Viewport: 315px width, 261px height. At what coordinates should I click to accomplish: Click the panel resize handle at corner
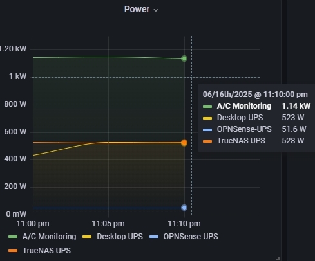[278, 258]
